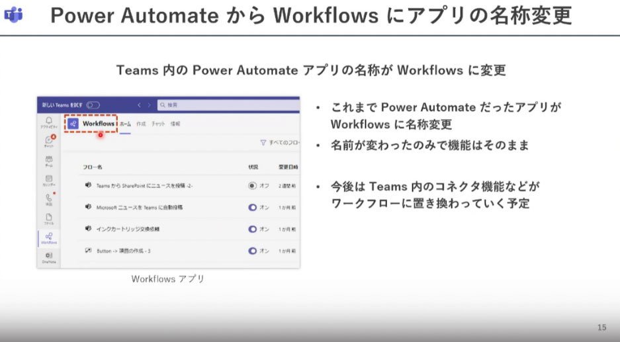Turn on the SharePoint news flow toggle
620x342 pixels.
click(x=252, y=185)
